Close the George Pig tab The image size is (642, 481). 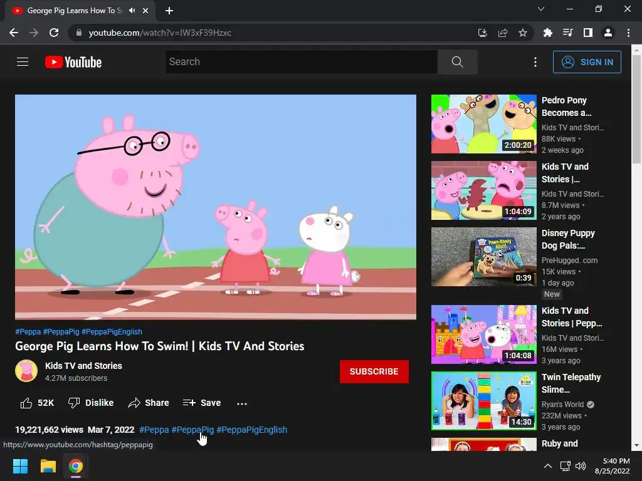145,11
